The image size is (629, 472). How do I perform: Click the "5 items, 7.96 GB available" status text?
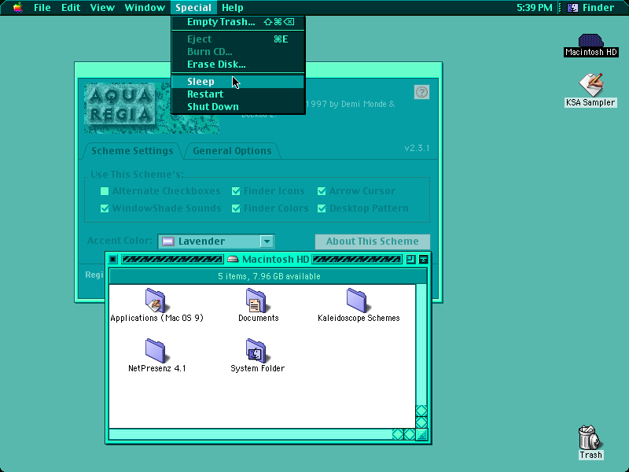(x=269, y=277)
